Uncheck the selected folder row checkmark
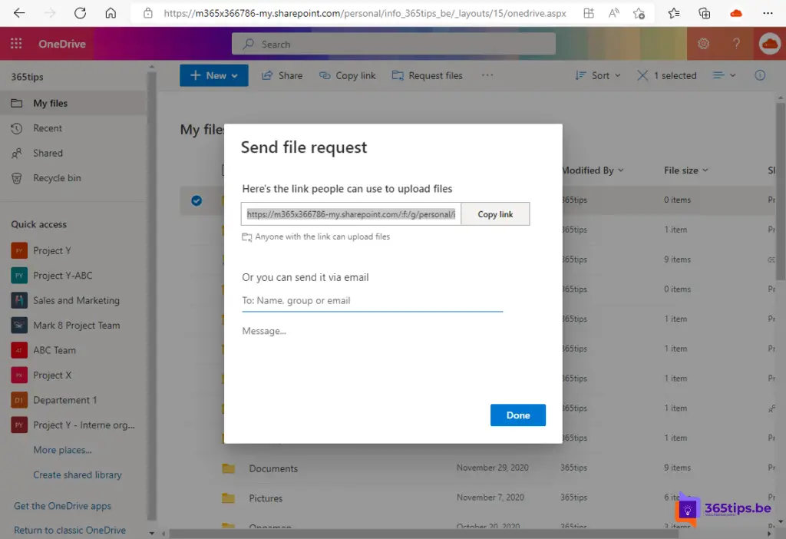 point(196,200)
